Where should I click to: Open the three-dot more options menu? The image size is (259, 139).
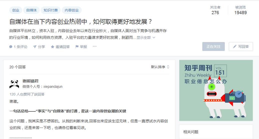pyautogui.click(x=95, y=46)
